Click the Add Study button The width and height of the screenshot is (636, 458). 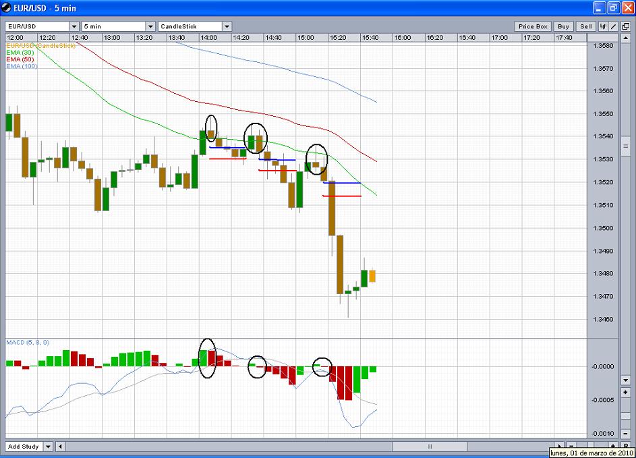(23, 447)
